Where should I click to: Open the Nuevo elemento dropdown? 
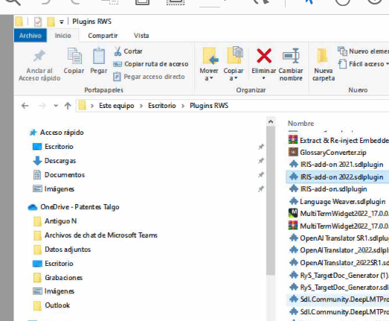(363, 51)
